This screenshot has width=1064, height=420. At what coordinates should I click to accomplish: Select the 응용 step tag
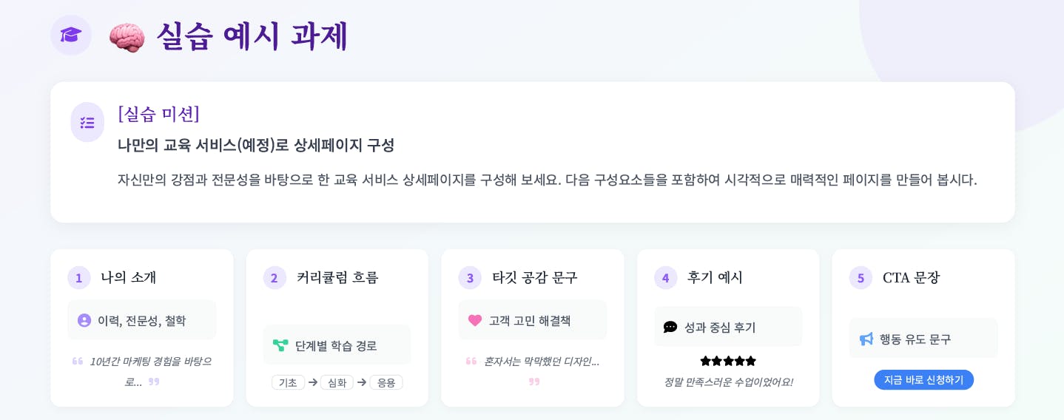tap(386, 382)
